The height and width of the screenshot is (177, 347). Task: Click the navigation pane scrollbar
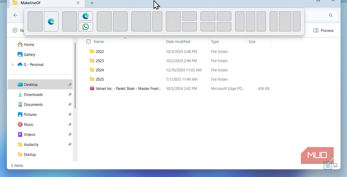75,75
